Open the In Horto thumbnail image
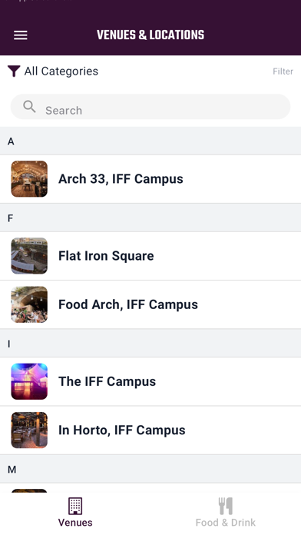The width and height of the screenshot is (301, 535). [x=29, y=430]
